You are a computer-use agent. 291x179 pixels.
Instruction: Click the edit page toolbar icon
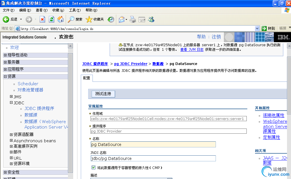tap(142, 19)
